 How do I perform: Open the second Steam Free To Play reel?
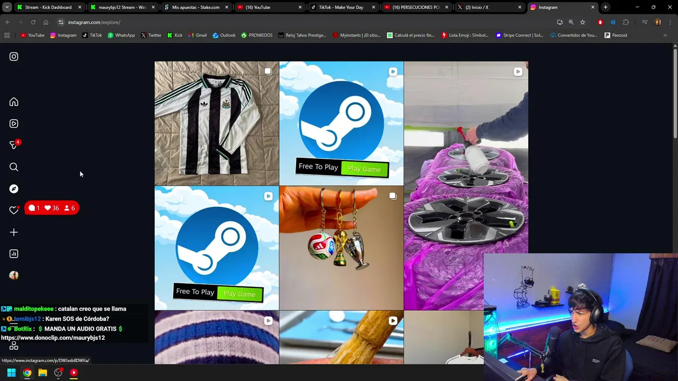click(x=217, y=248)
